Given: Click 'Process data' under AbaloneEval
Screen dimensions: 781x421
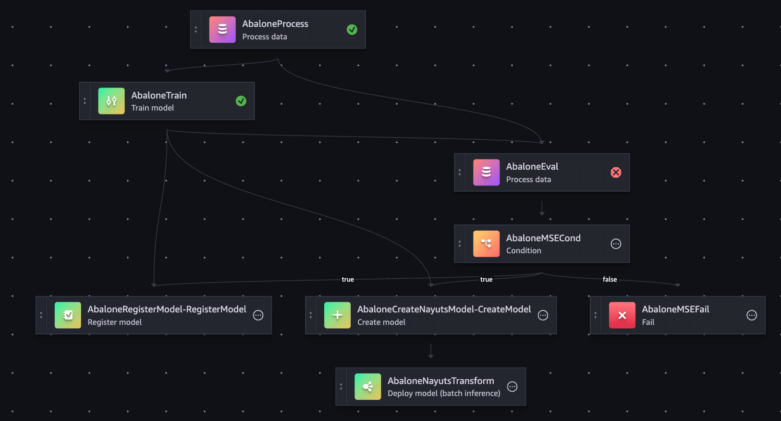Looking at the screenshot, I should coord(528,179).
